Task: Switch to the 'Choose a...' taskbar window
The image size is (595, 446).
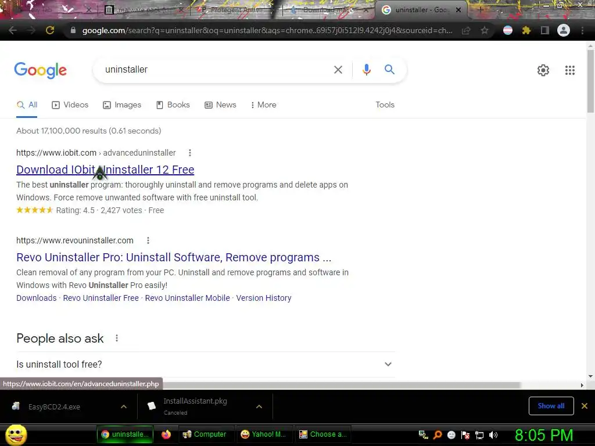Action: tap(323, 434)
